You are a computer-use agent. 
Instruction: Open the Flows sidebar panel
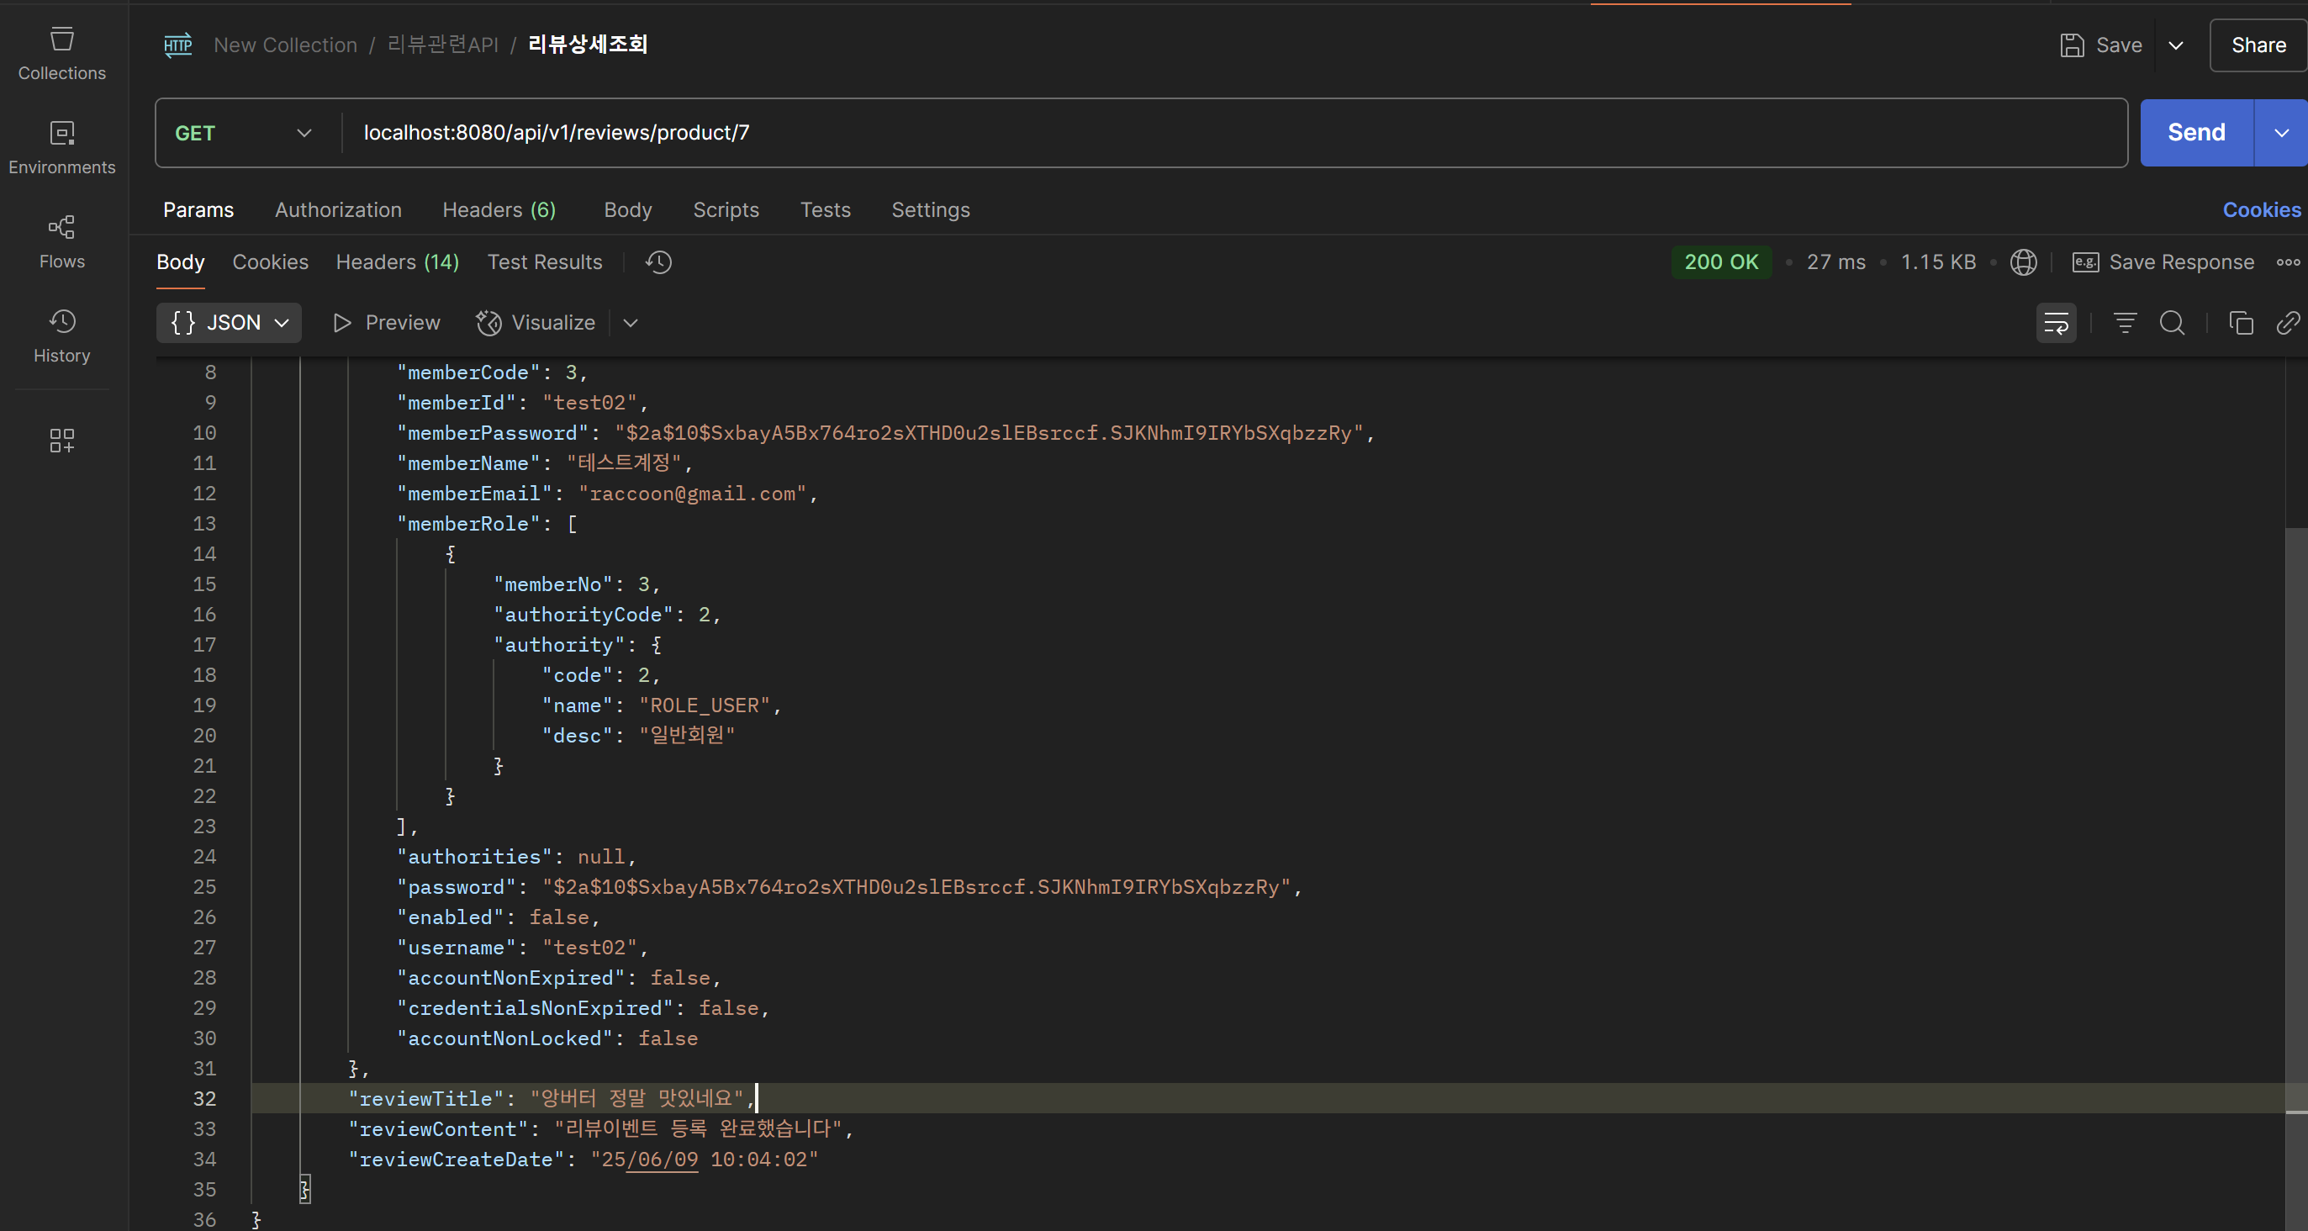[x=62, y=242]
